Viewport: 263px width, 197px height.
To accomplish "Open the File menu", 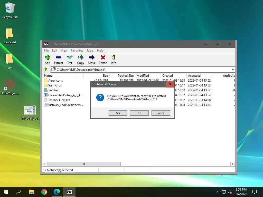I will click(x=46, y=51).
